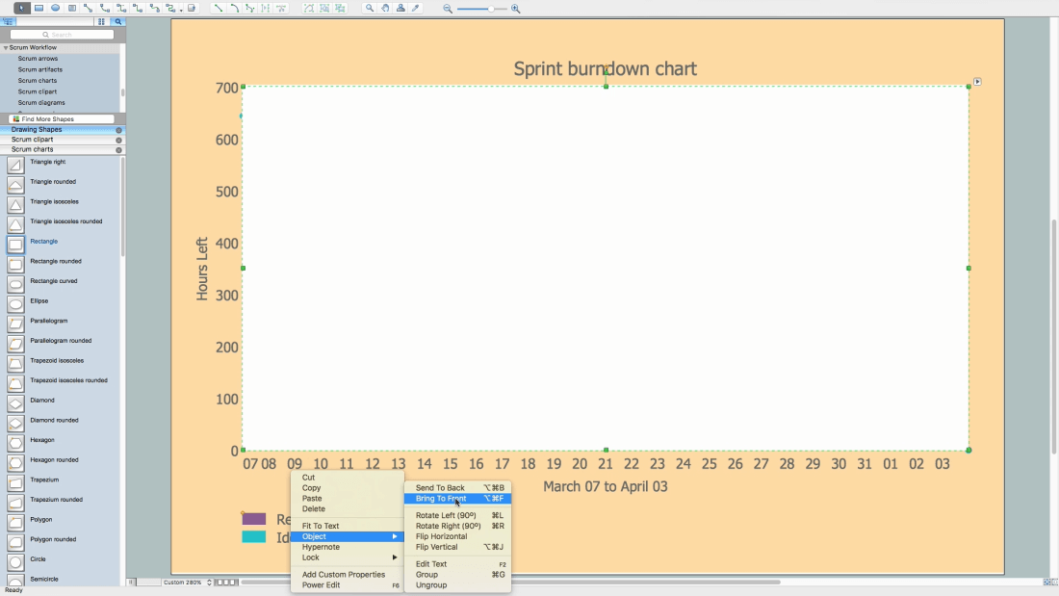
Task: Choose Flip Horizontal in context menu
Action: coord(441,536)
